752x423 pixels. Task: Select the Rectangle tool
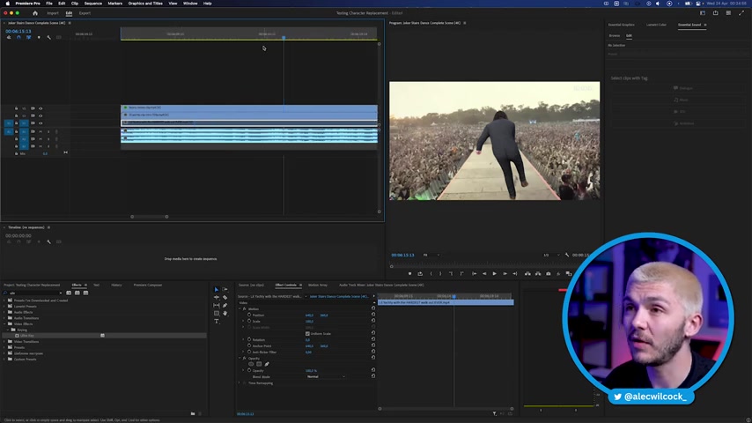point(217,313)
